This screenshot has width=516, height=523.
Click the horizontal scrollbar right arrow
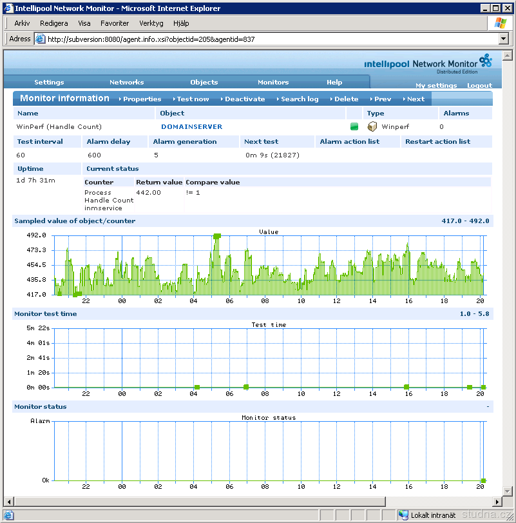[497, 502]
